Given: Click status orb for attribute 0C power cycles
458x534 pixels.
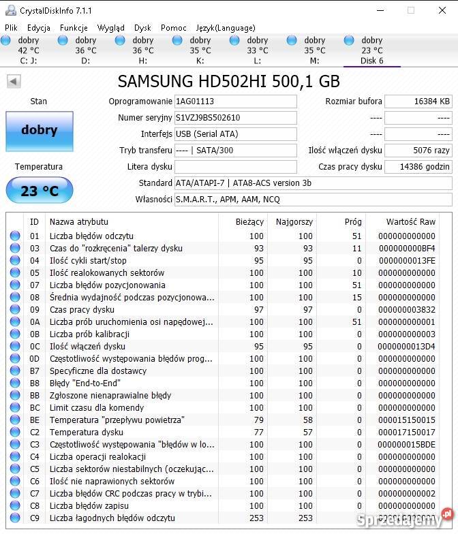Looking at the screenshot, I should click(15, 346).
